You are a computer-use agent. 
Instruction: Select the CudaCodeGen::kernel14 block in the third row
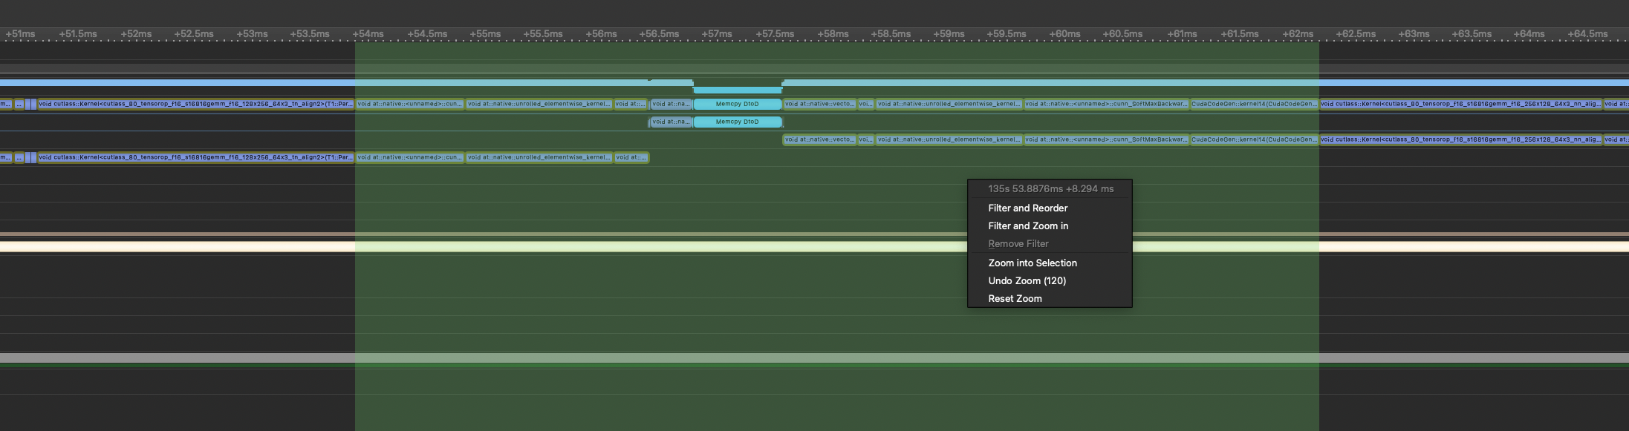[1254, 139]
